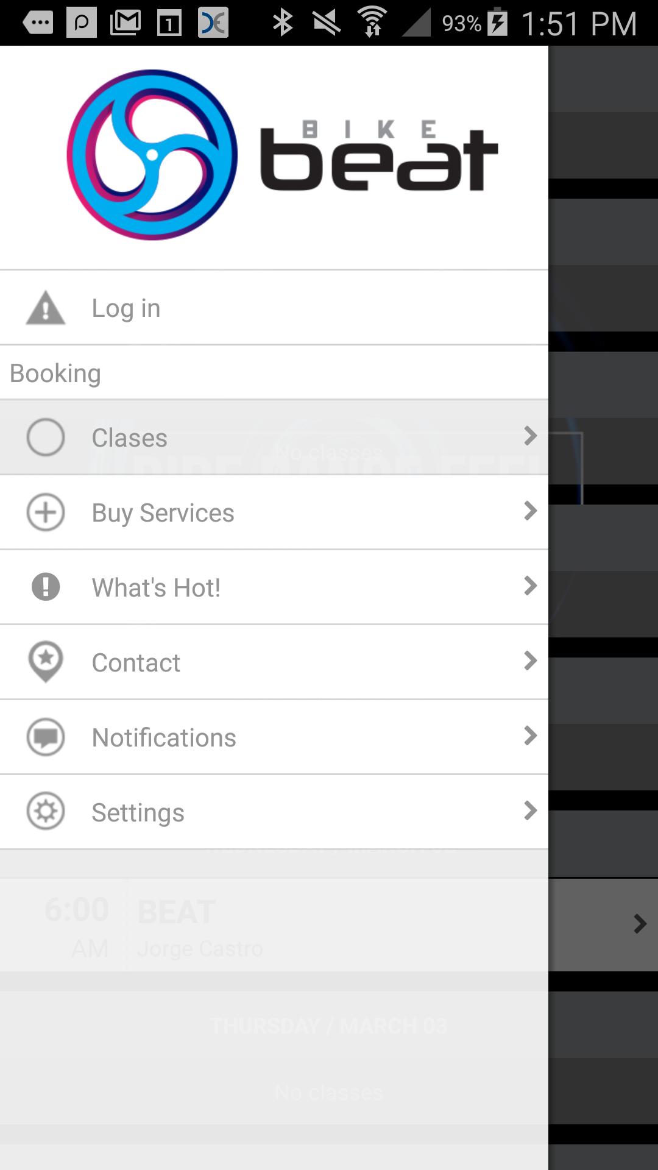This screenshot has width=658, height=1170.
Task: Select the Clases circle icon
Action: 46,437
